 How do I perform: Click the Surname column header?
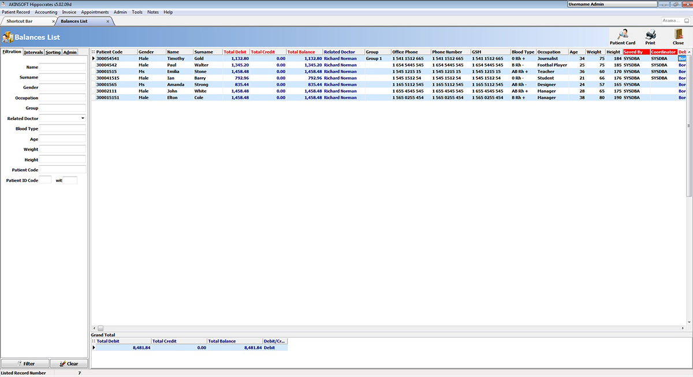tap(208, 52)
